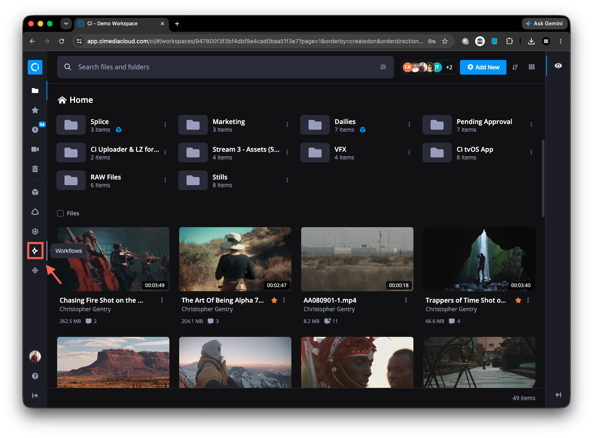Toggle the eye preview panel icon
The width and height of the screenshot is (593, 438).
point(558,66)
